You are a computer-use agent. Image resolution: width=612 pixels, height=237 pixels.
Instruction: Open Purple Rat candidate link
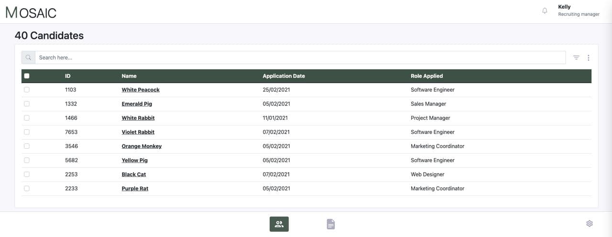pos(135,188)
